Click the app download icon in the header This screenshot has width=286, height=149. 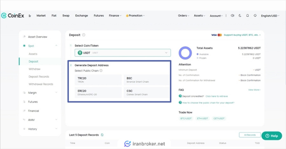pyautogui.click(x=255, y=16)
